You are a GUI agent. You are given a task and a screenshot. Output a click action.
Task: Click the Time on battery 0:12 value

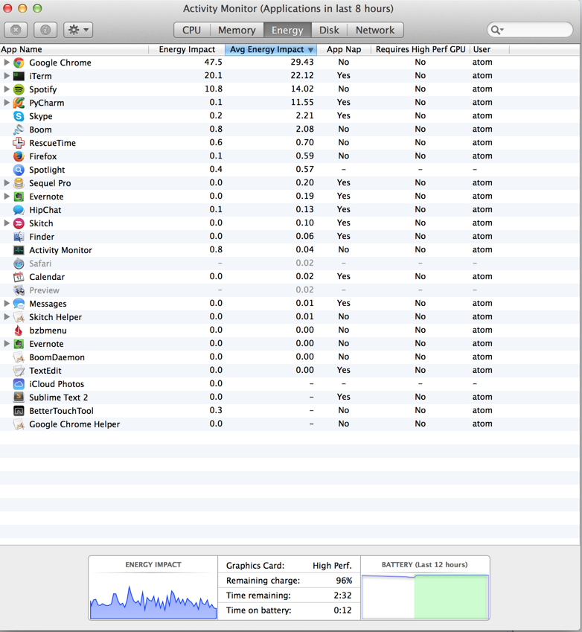click(342, 610)
